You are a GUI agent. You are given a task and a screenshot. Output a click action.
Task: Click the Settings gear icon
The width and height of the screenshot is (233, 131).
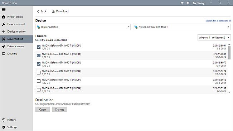(x=4, y=127)
